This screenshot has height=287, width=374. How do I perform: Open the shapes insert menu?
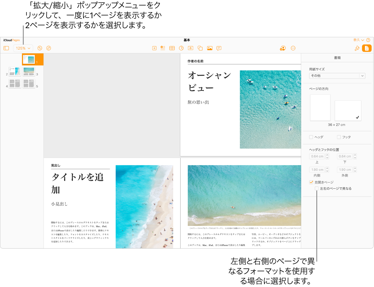click(200, 48)
